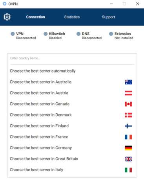Click the VPN status indicator dot
This screenshot has height=196, width=144.
click(x=13, y=34)
